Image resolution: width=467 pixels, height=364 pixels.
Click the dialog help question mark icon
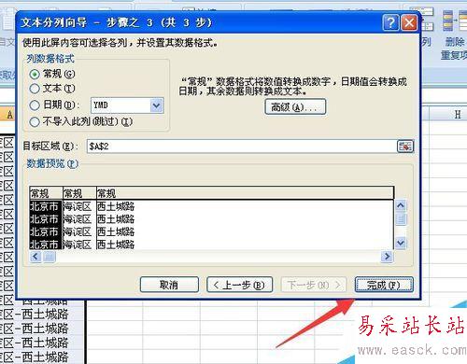[390, 22]
